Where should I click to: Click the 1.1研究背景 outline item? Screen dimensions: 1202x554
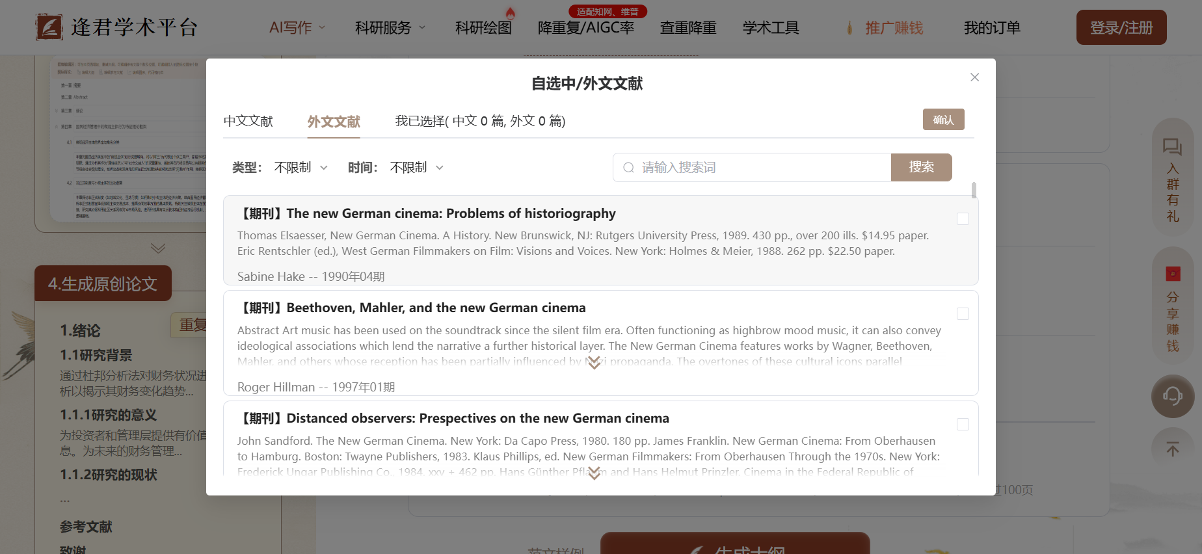pos(96,355)
